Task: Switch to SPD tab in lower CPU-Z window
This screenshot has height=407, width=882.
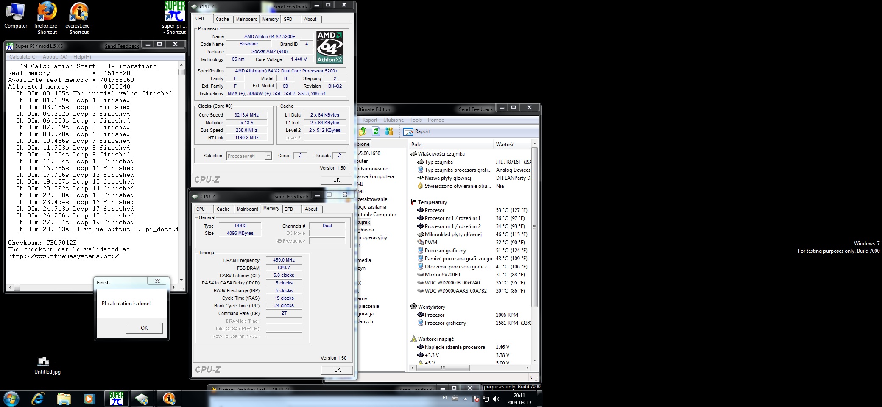Action: 289,209
